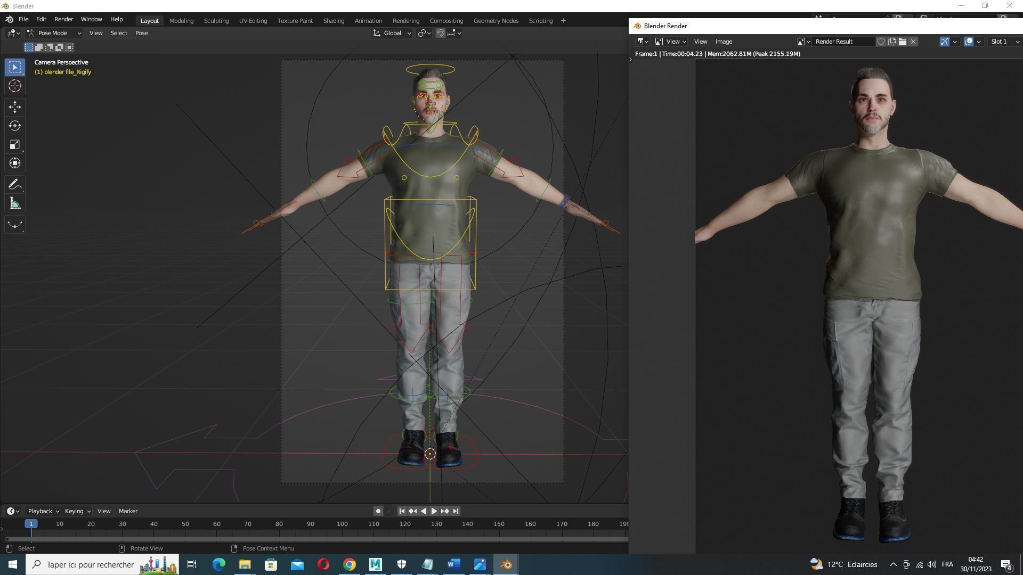Select the Transform tool
Screen dimensions: 1023x575
point(15,163)
